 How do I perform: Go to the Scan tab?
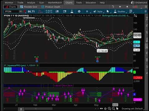point(42,2)
